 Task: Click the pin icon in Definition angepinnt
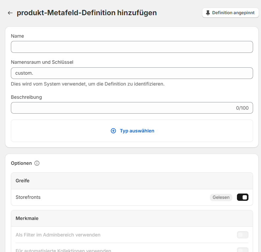208,13
